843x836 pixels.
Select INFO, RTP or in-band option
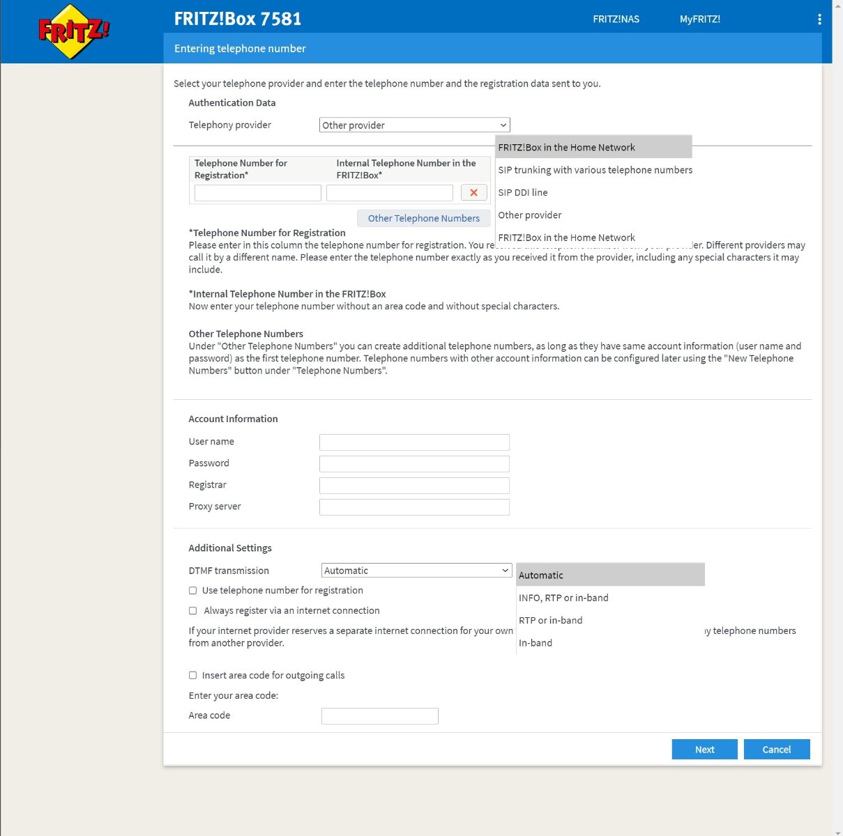point(611,598)
